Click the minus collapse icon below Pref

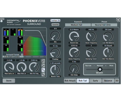coord(1,21)
